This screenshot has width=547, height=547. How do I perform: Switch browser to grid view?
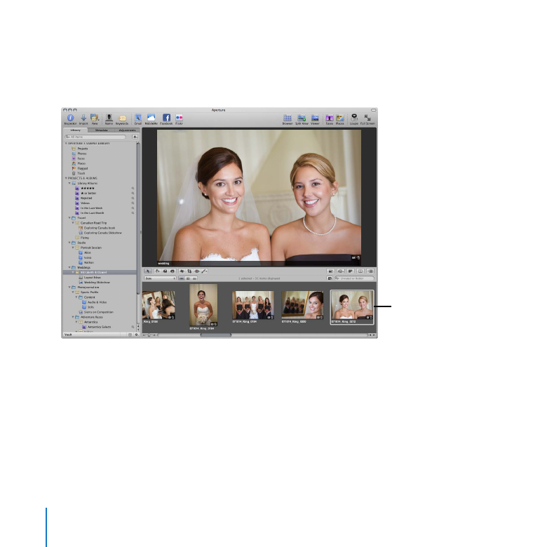[188, 278]
